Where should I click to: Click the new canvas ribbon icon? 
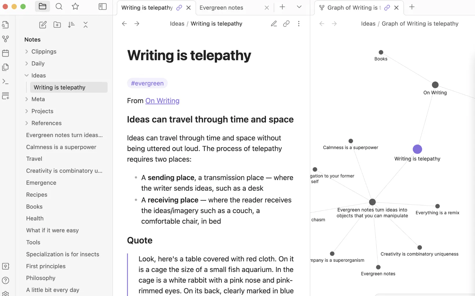[x=6, y=96]
